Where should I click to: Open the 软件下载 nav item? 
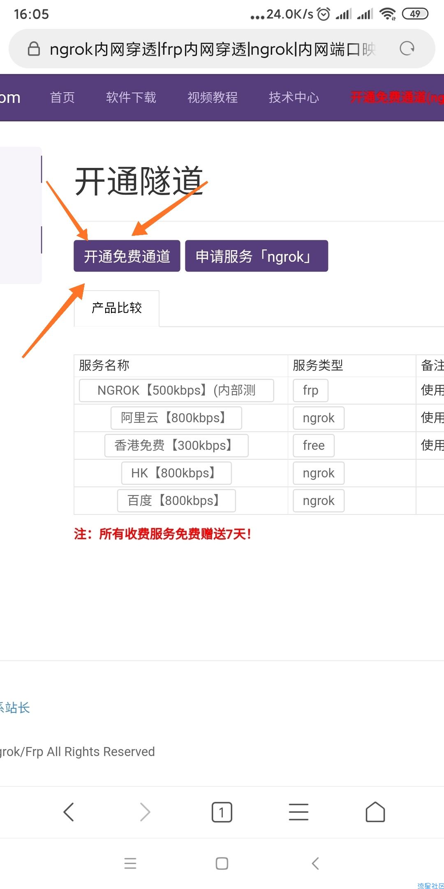click(131, 98)
